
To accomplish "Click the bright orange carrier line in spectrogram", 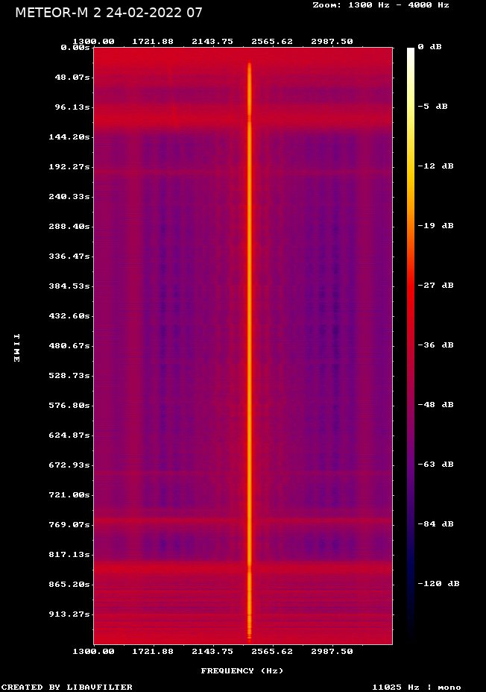I will (x=250, y=351).
